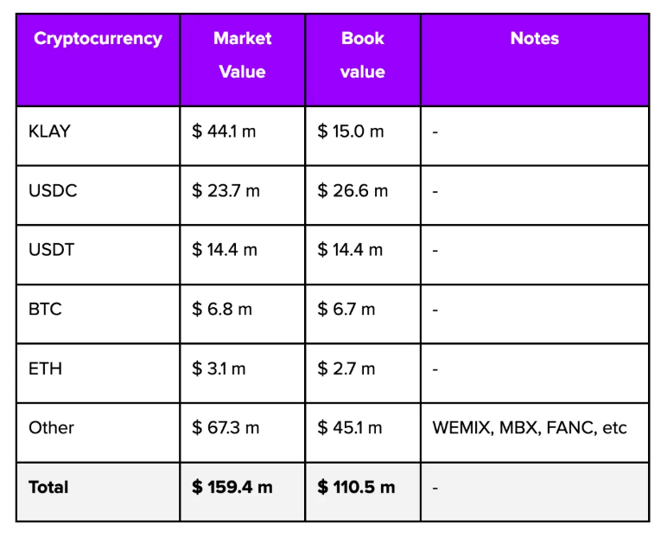
Task: Select the KLAY row label
Action: click(x=49, y=132)
